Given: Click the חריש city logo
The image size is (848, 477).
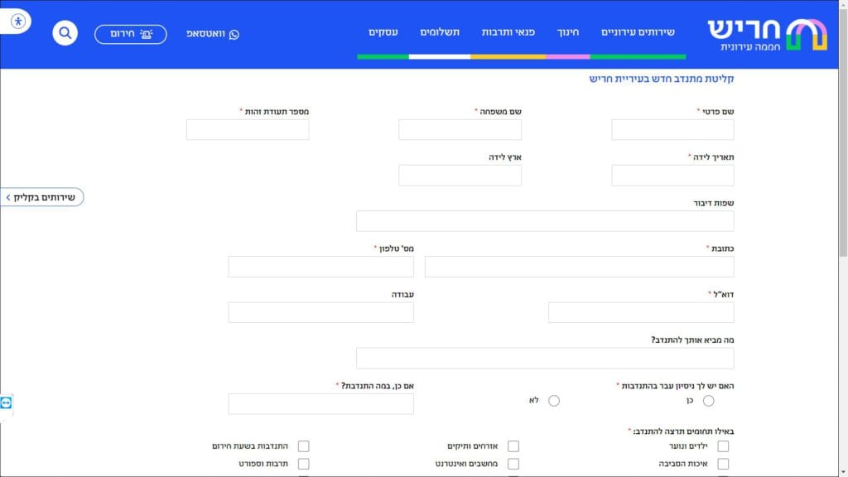Looking at the screenshot, I should point(768,35).
